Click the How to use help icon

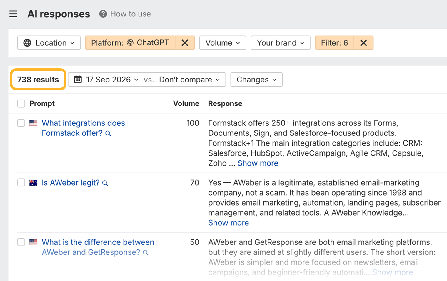pyautogui.click(x=103, y=14)
